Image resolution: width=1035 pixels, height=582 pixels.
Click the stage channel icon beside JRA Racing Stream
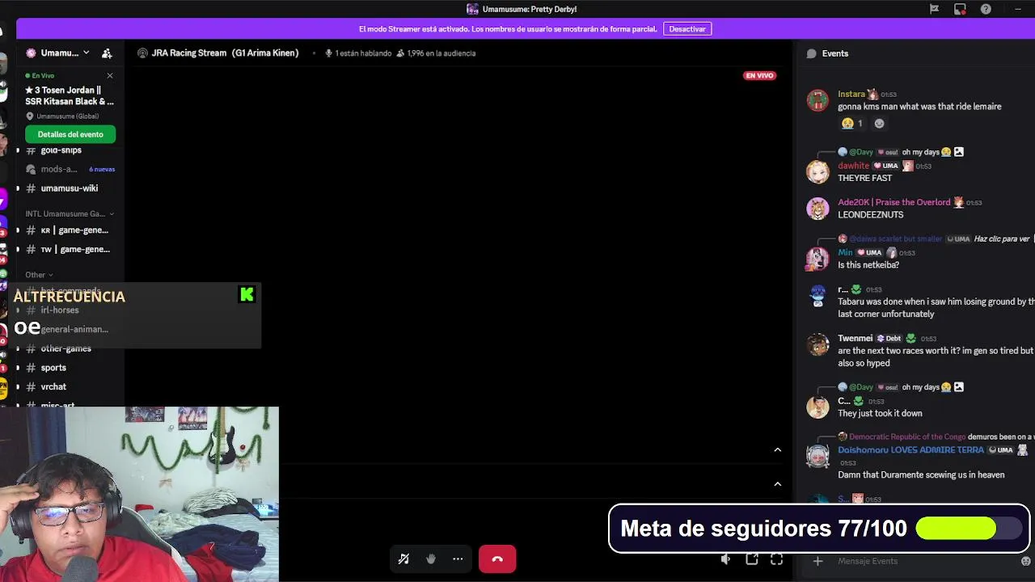point(142,53)
